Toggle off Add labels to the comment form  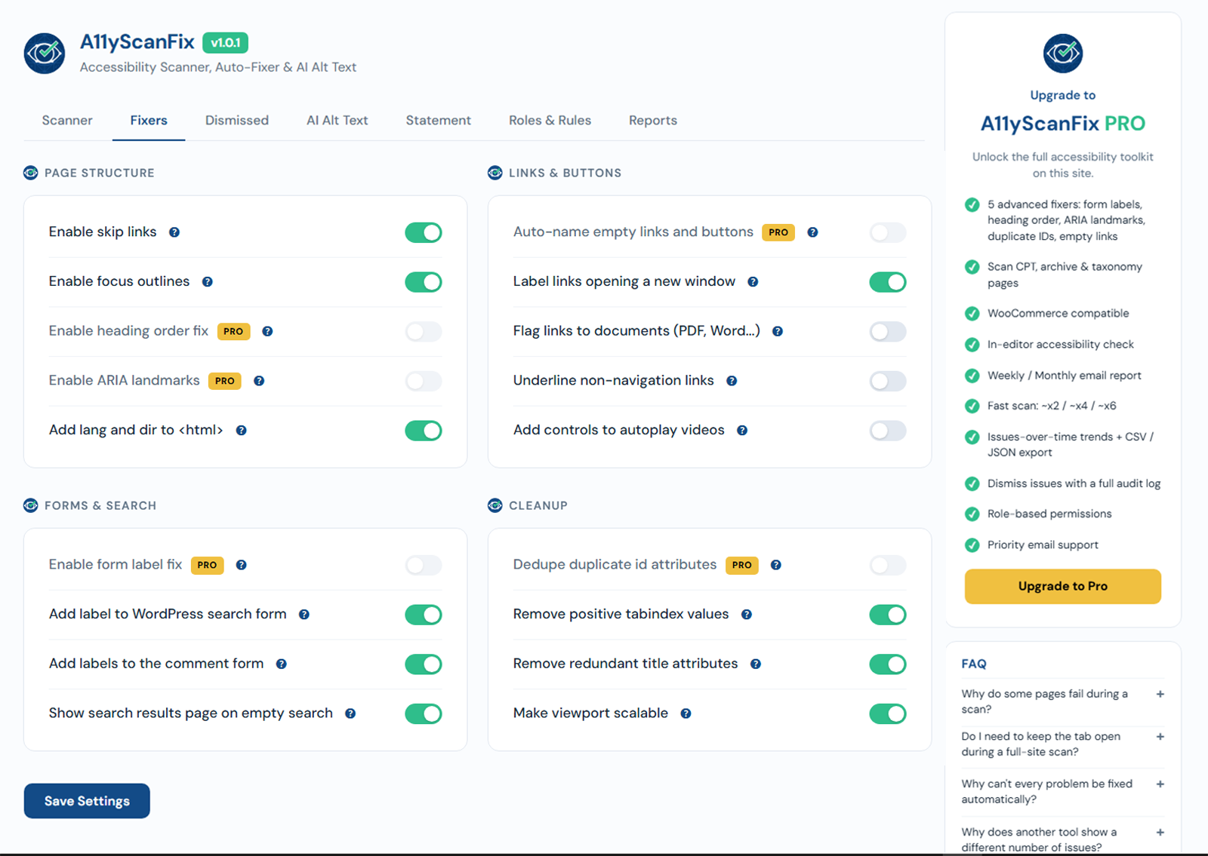coord(424,664)
